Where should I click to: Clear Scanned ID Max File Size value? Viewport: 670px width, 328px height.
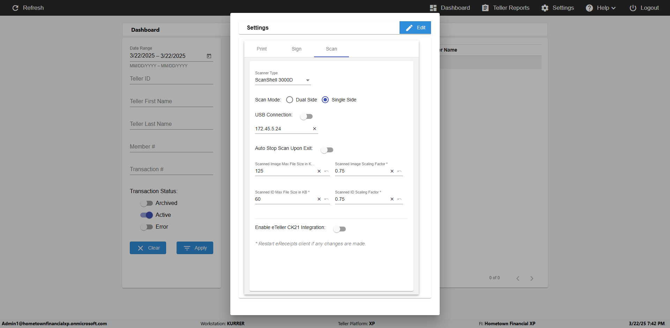pos(319,199)
